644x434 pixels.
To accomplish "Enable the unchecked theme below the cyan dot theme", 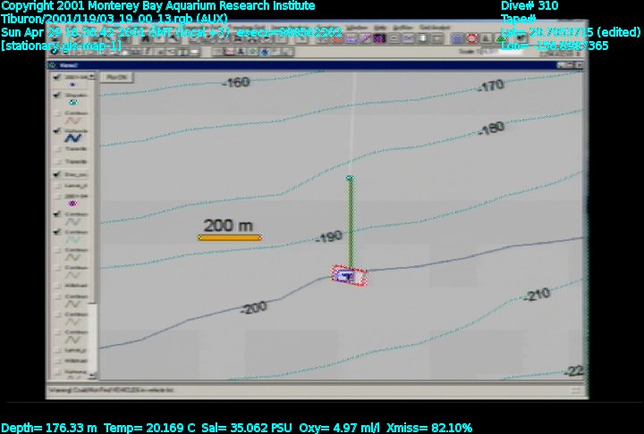I will point(57,114).
